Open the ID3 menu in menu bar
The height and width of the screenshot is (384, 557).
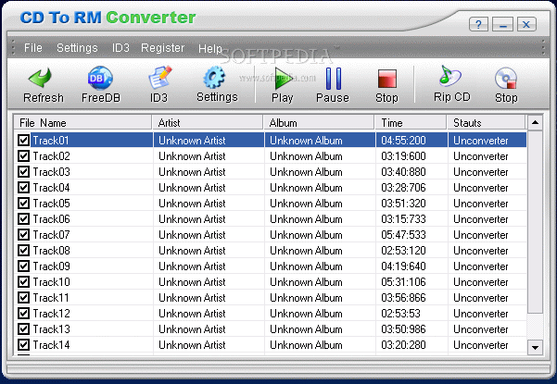point(120,47)
